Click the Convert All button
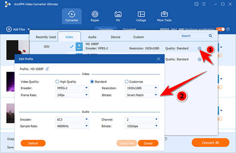The width and height of the screenshot is (236, 153). 210,143
